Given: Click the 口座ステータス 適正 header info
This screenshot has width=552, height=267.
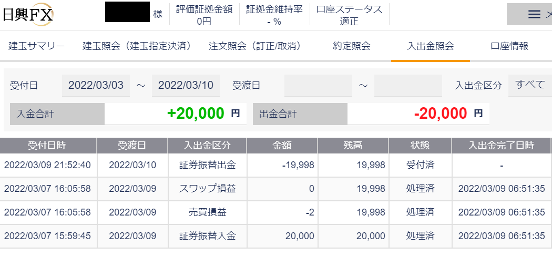Looking at the screenshot, I should [349, 15].
